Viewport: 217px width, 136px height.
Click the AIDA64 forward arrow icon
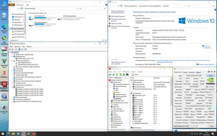[113, 75]
